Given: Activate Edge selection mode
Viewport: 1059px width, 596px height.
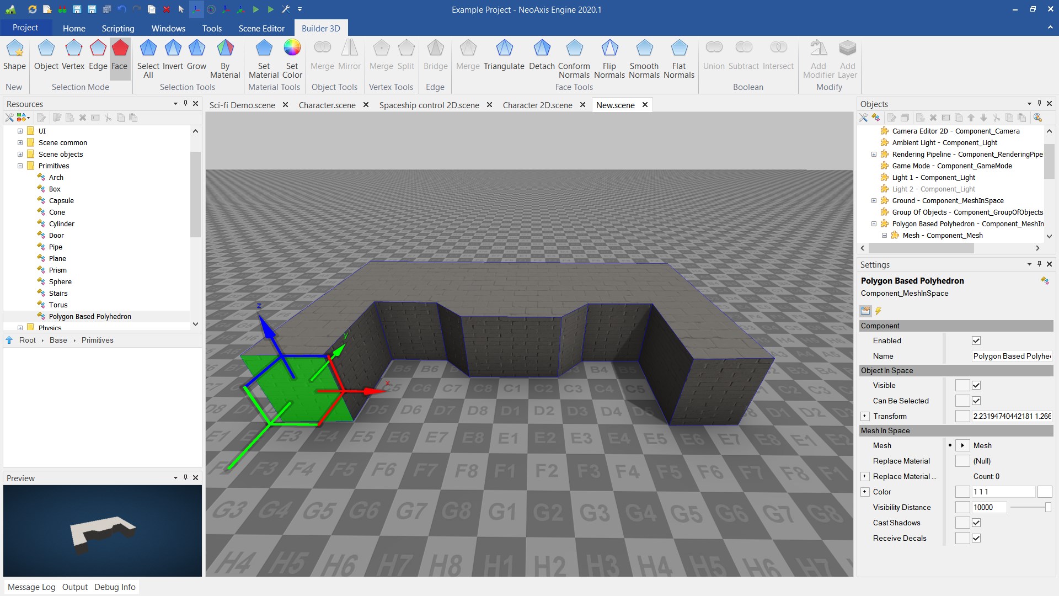Looking at the screenshot, I should [x=98, y=49].
